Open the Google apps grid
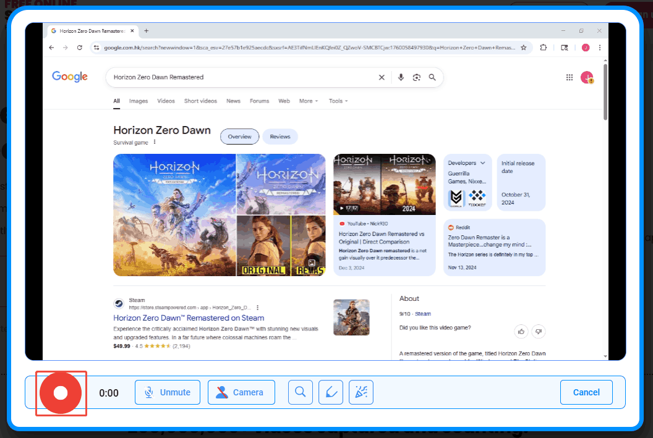The height and width of the screenshot is (438, 653). click(570, 77)
